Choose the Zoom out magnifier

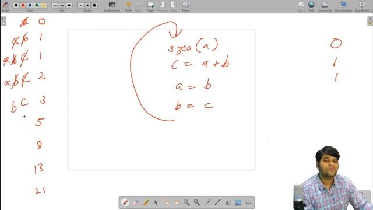click(x=197, y=202)
